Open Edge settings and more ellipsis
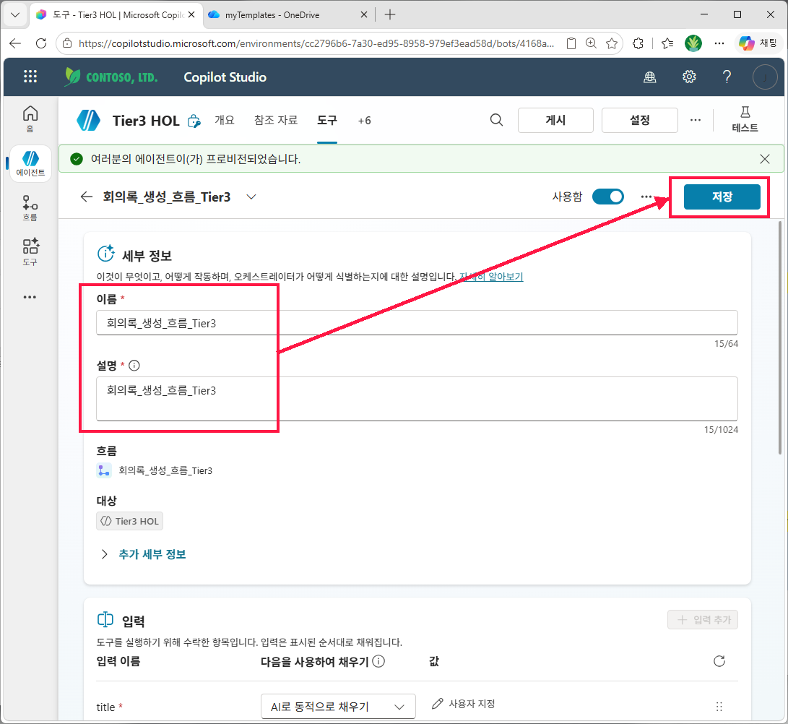 click(x=719, y=44)
